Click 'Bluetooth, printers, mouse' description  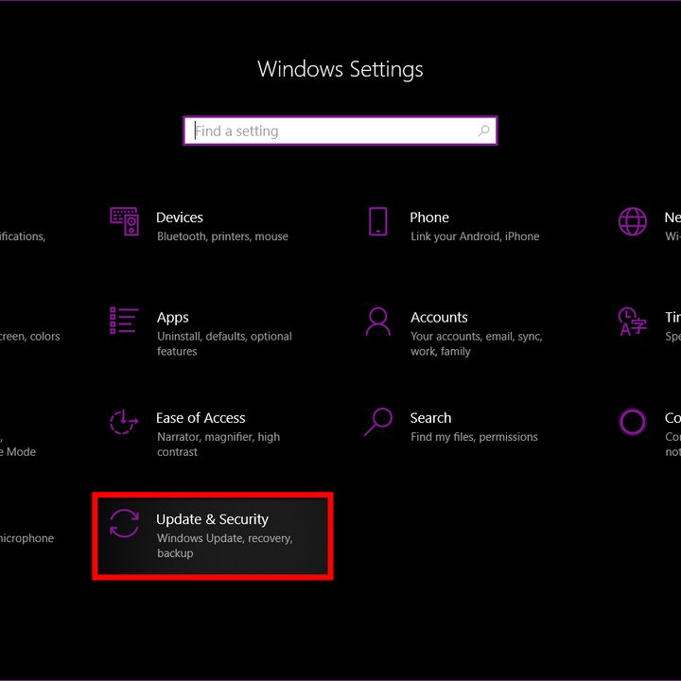pos(222,236)
